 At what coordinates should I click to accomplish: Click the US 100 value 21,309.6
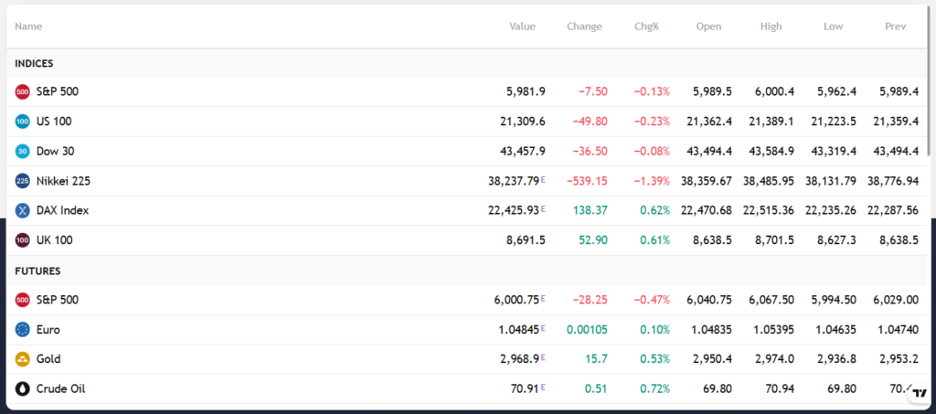(x=522, y=122)
